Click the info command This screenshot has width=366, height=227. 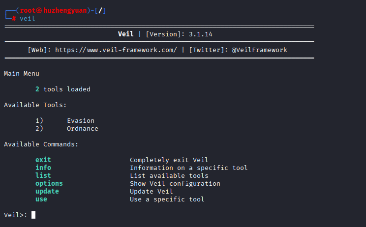[43, 168]
